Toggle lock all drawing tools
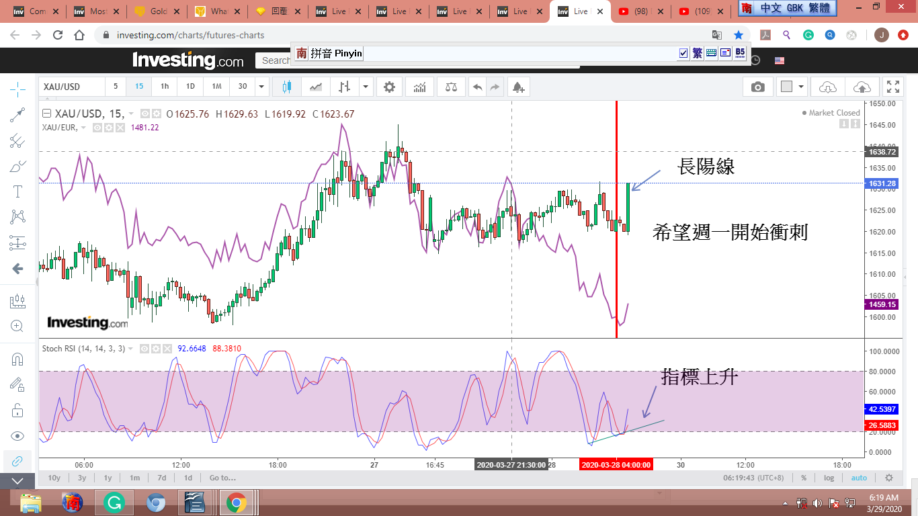 click(x=17, y=410)
